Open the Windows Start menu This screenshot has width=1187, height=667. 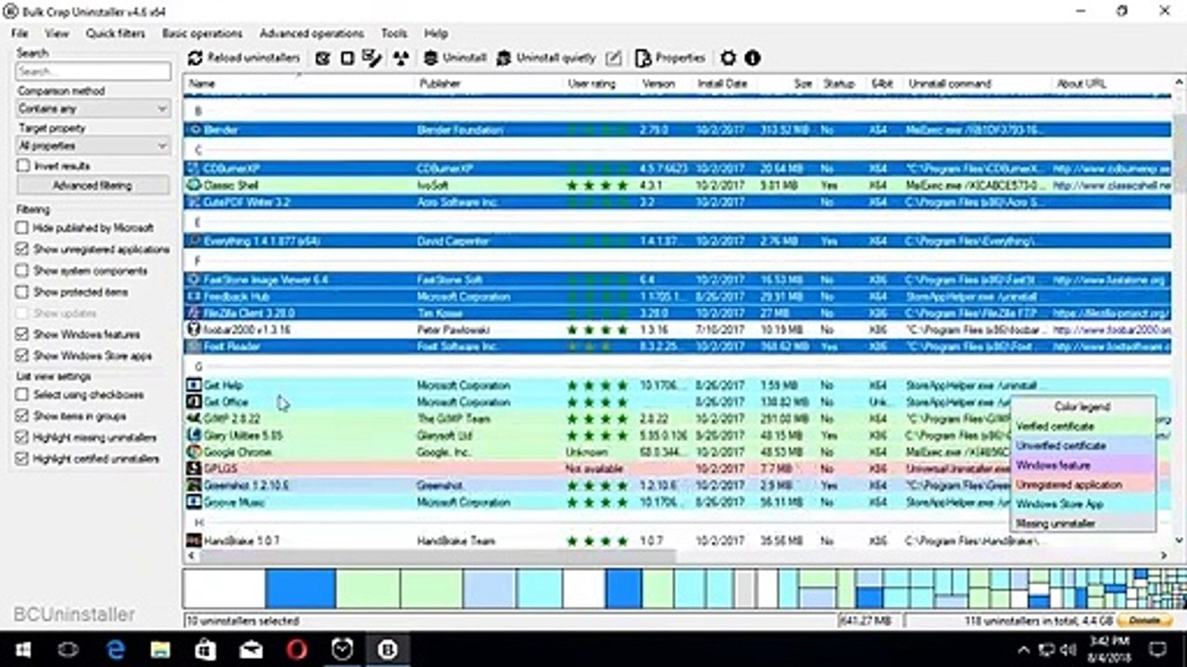[x=21, y=649]
